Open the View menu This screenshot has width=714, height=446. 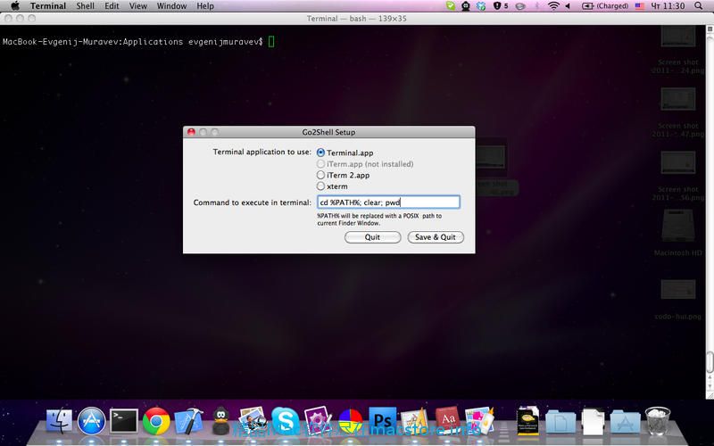tap(138, 6)
